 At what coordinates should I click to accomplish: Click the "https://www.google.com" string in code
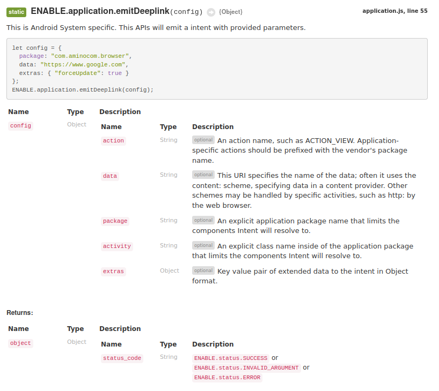[83, 65]
